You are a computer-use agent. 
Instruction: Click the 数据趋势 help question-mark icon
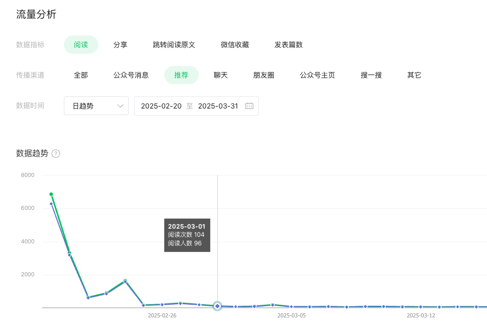coord(56,154)
